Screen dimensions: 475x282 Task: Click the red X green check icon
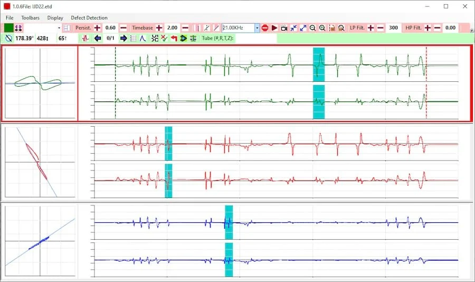[x=164, y=38]
